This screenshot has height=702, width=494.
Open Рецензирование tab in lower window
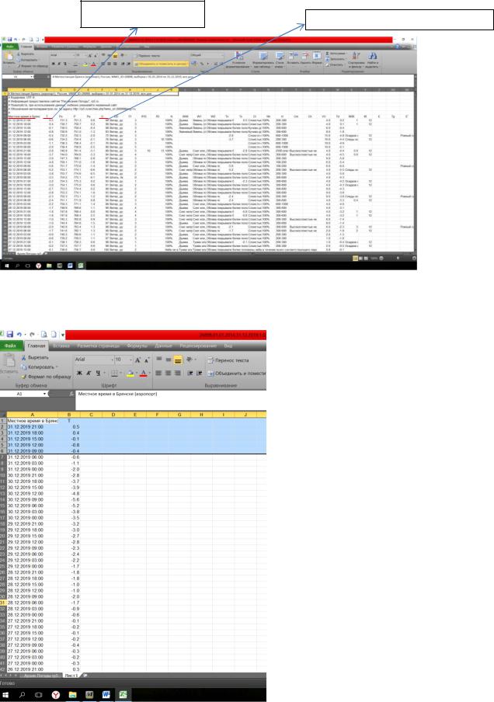(x=198, y=346)
